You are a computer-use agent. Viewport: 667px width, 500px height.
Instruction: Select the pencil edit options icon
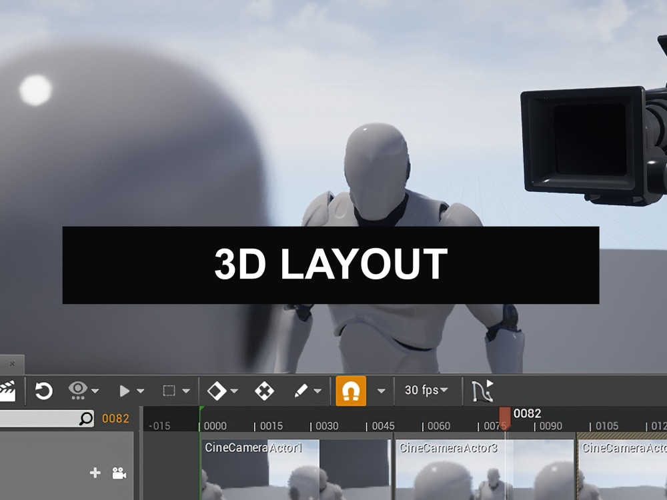pos(300,390)
